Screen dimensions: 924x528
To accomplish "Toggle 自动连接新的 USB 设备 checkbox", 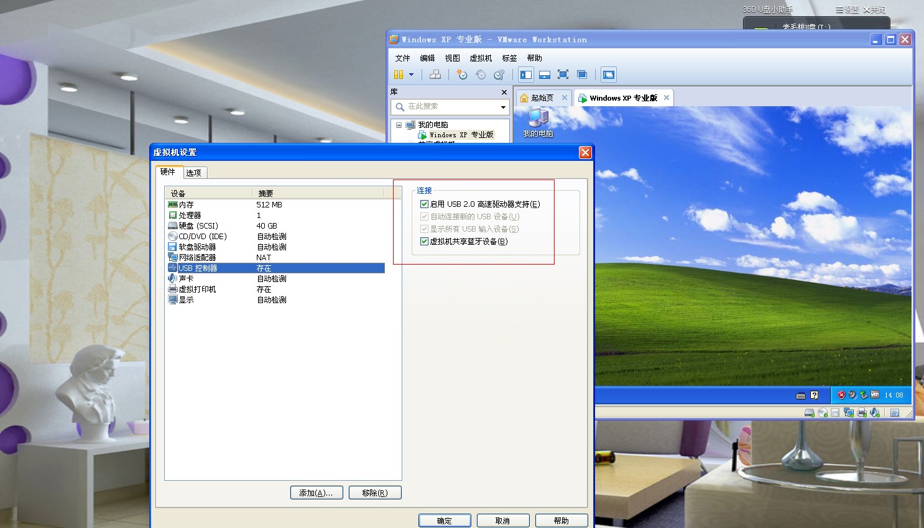I will point(424,216).
